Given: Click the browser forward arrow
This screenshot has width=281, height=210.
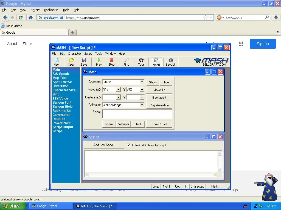Looking at the screenshot, I should click(x=12, y=17).
